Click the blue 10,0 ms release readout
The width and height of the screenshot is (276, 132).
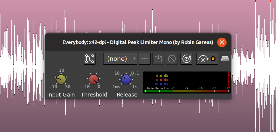click(x=161, y=84)
